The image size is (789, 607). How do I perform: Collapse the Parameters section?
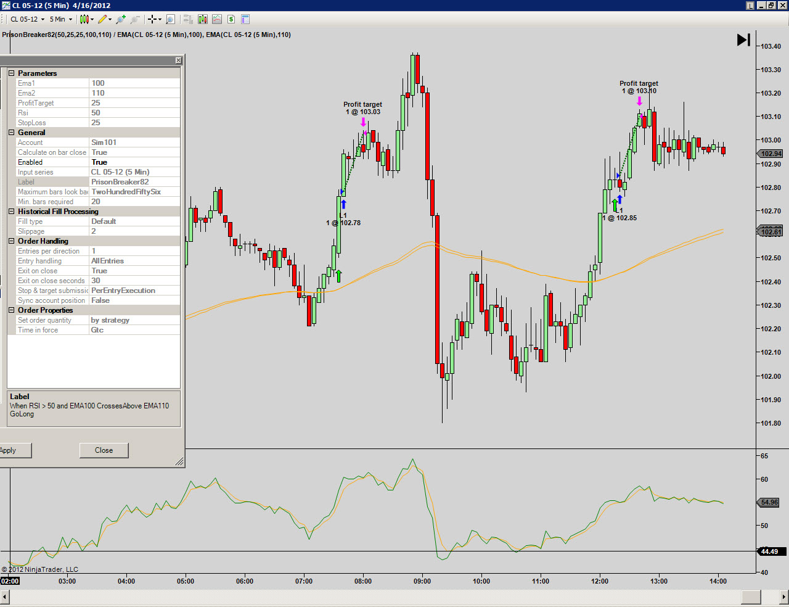click(11, 73)
